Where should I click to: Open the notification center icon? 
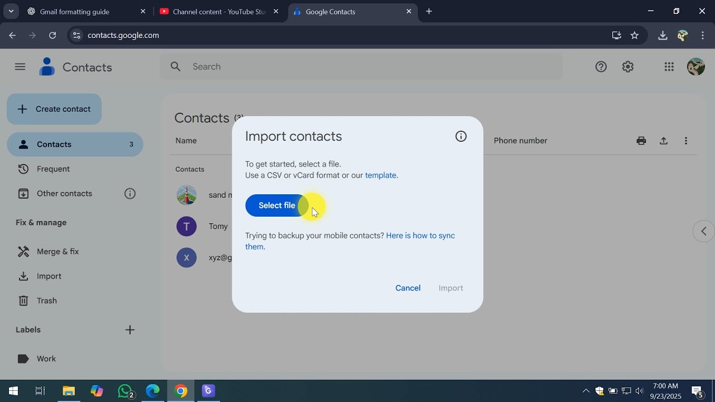click(x=697, y=391)
